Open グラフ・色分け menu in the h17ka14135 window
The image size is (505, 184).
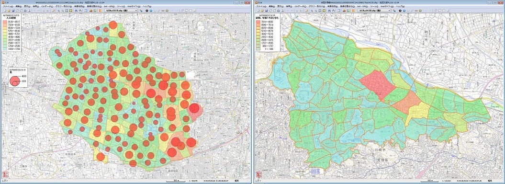tap(316, 6)
